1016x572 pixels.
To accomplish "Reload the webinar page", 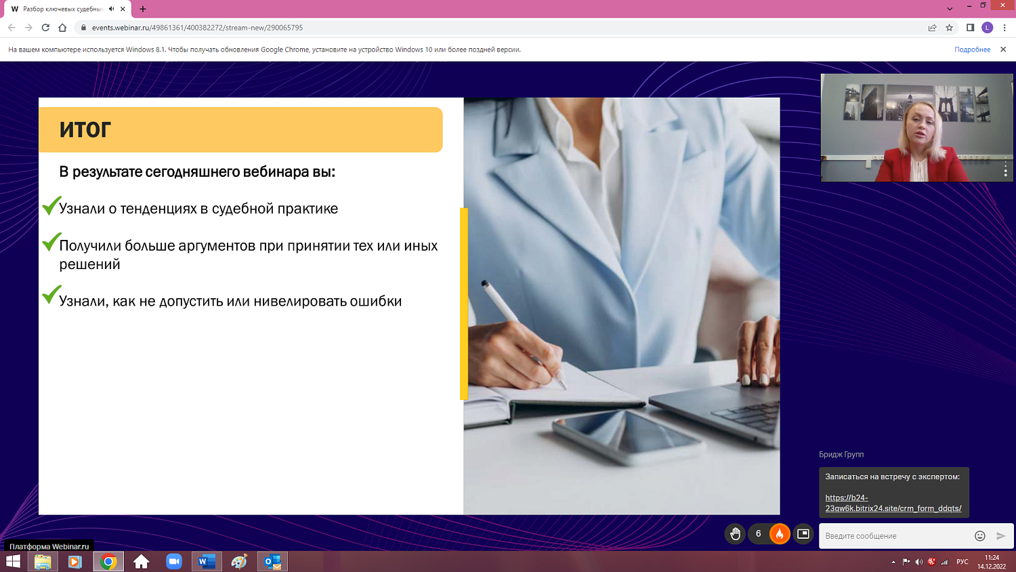I will point(45,28).
